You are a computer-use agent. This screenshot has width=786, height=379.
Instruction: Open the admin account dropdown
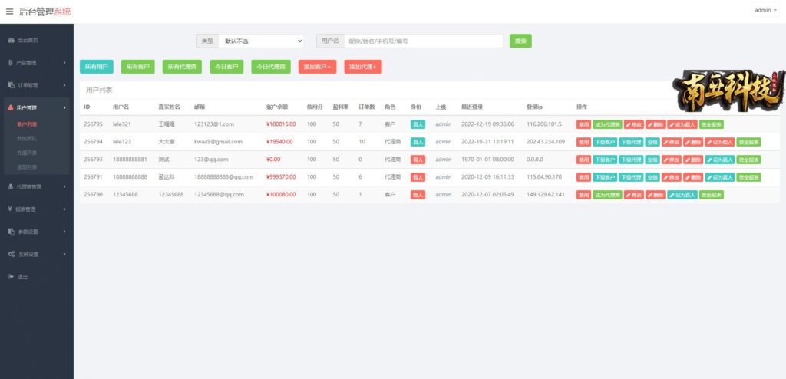[x=765, y=10]
